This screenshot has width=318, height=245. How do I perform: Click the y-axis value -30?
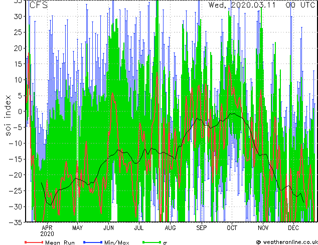point(16,206)
